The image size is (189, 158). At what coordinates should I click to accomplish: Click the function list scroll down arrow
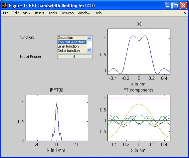pos(89,50)
